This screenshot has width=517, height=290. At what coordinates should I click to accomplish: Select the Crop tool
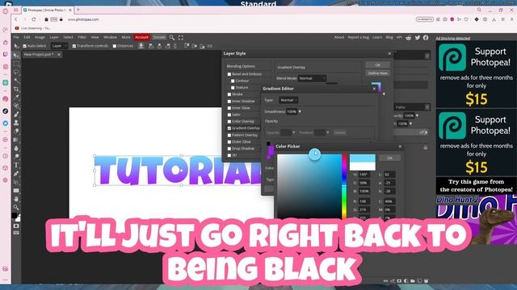16,89
